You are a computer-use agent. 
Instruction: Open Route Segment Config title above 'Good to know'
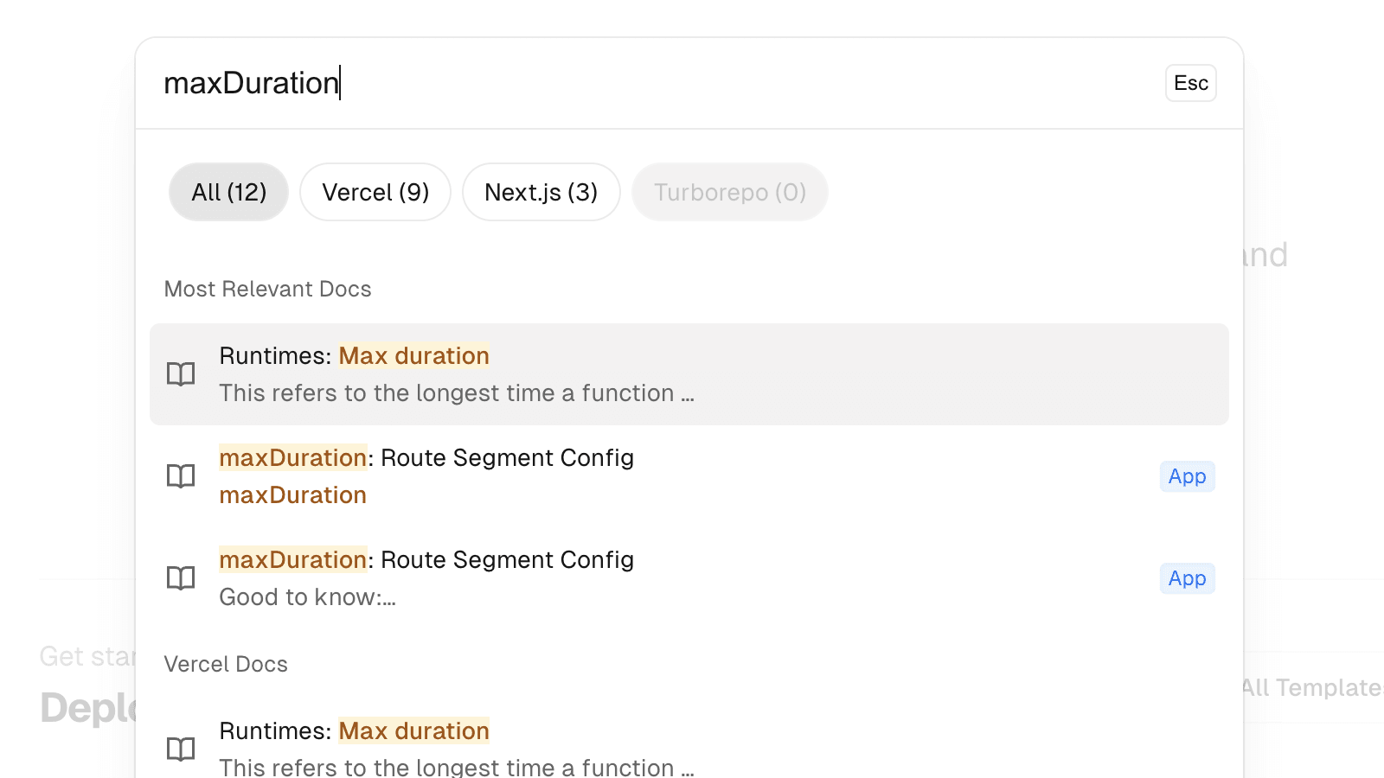point(426,560)
